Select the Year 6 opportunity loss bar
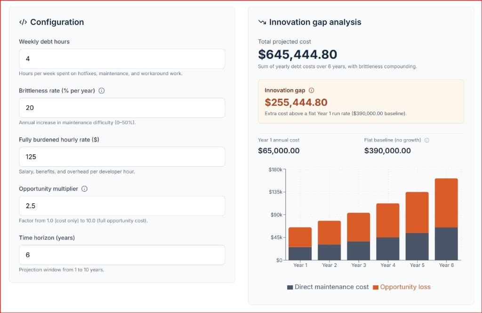482x313 pixels. (x=446, y=203)
